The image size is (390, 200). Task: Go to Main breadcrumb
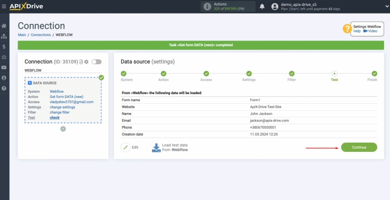click(22, 35)
